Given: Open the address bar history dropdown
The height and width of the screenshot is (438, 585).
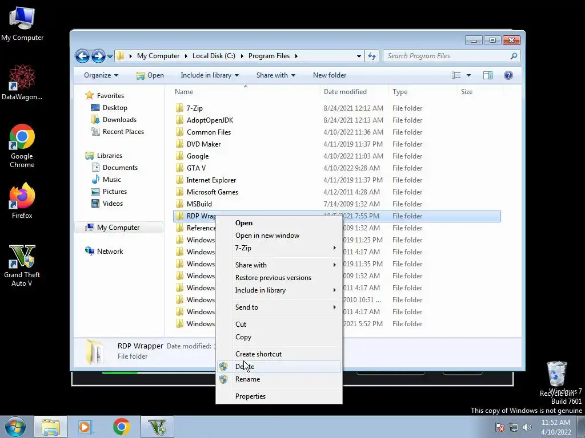Looking at the screenshot, I should pos(359,56).
